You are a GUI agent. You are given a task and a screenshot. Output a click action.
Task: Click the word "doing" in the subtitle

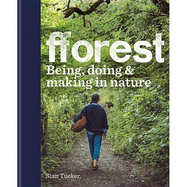tap(105, 71)
